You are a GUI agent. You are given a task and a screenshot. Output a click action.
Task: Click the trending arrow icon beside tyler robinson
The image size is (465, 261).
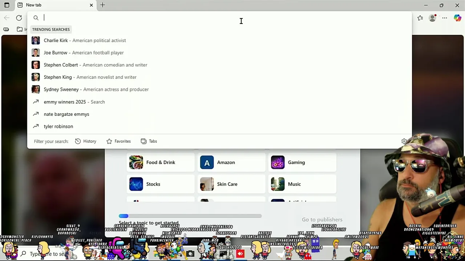[x=36, y=127]
